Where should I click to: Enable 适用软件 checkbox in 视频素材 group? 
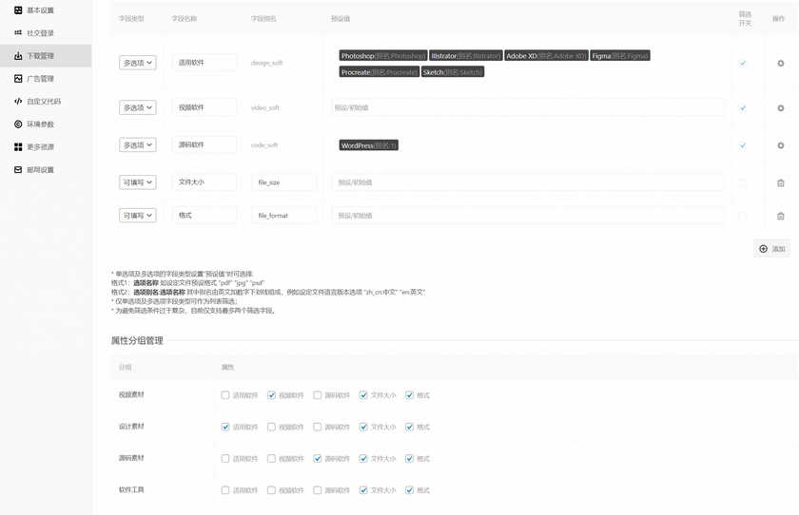(x=225, y=395)
